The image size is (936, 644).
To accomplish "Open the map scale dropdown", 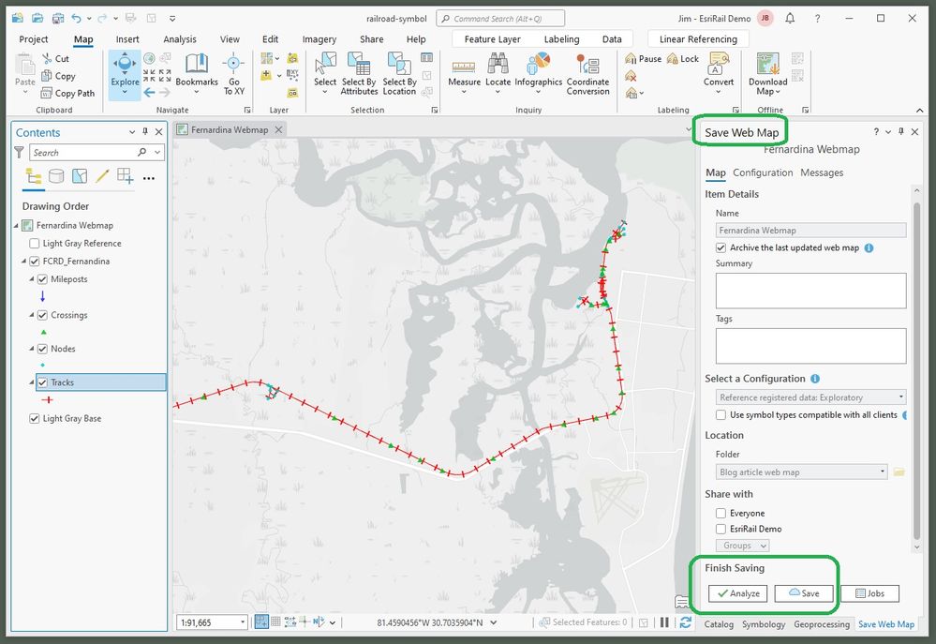I will coord(243,622).
